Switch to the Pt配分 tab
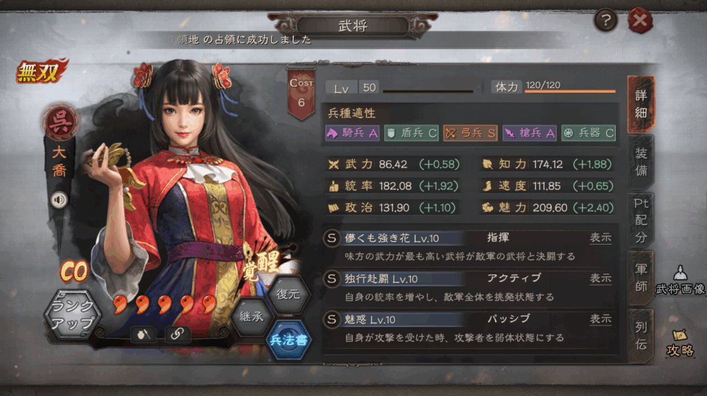Viewport: 707px width, 396px height. click(641, 220)
